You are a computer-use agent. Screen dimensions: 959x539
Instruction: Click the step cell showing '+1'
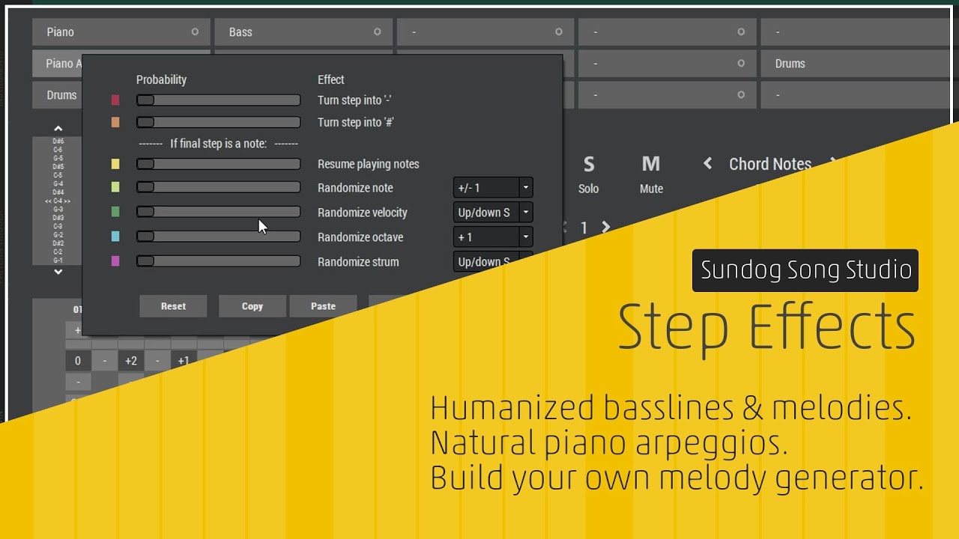point(184,361)
